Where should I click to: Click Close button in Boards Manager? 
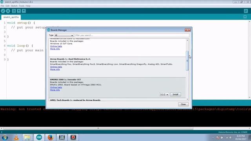coord(183,104)
